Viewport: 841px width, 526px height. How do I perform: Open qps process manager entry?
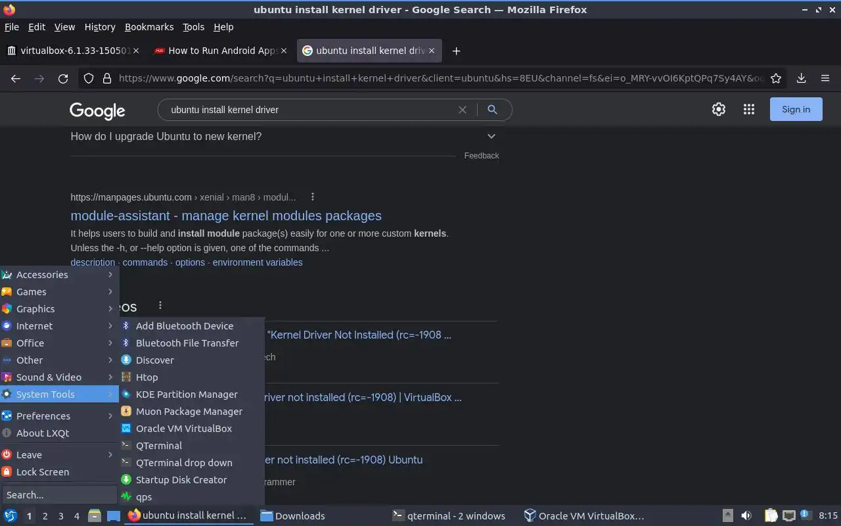pyautogui.click(x=191, y=497)
